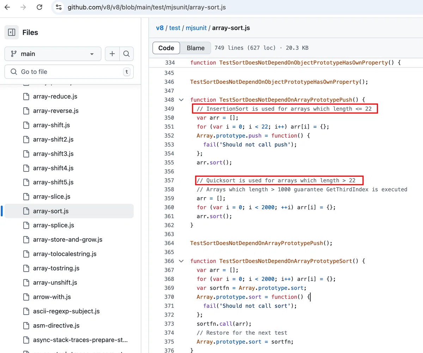Viewport: 423px width, 353px height.
Task: Collapse the Files side panel icon
Action: (12, 32)
